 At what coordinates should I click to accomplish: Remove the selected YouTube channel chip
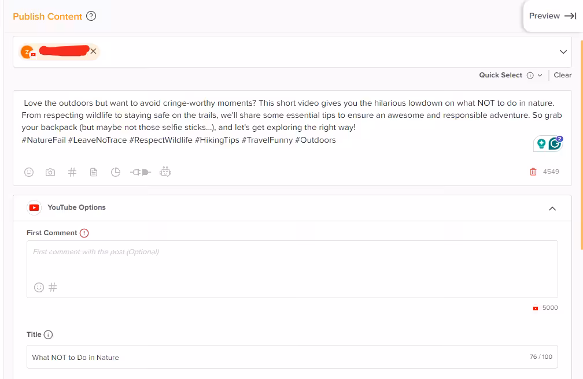point(93,51)
